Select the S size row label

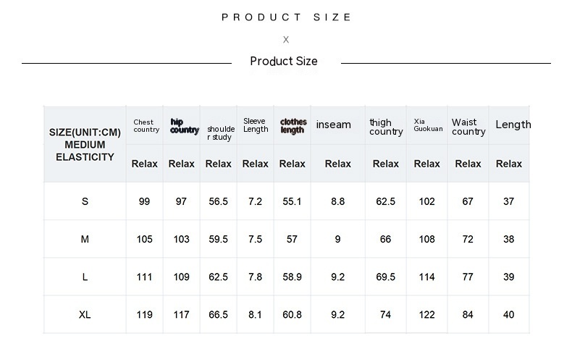(x=85, y=201)
